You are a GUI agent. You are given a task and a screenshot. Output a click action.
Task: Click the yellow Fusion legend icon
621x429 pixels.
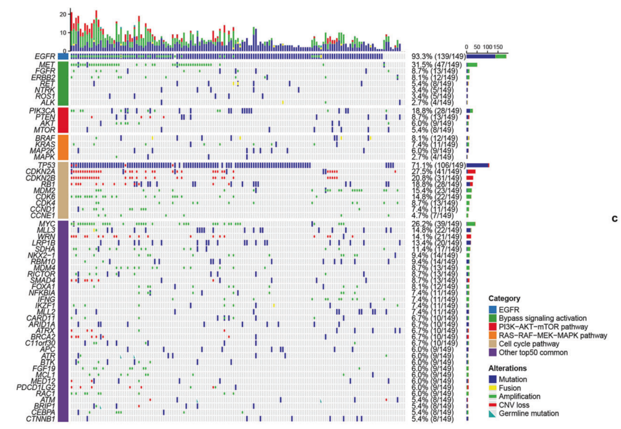tap(493, 388)
